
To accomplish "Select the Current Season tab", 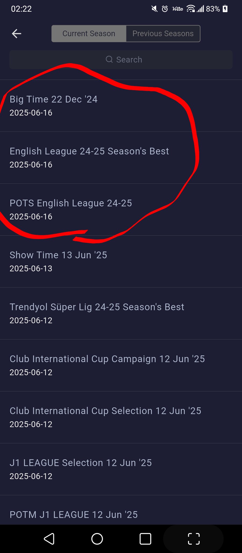I will click(x=89, y=33).
